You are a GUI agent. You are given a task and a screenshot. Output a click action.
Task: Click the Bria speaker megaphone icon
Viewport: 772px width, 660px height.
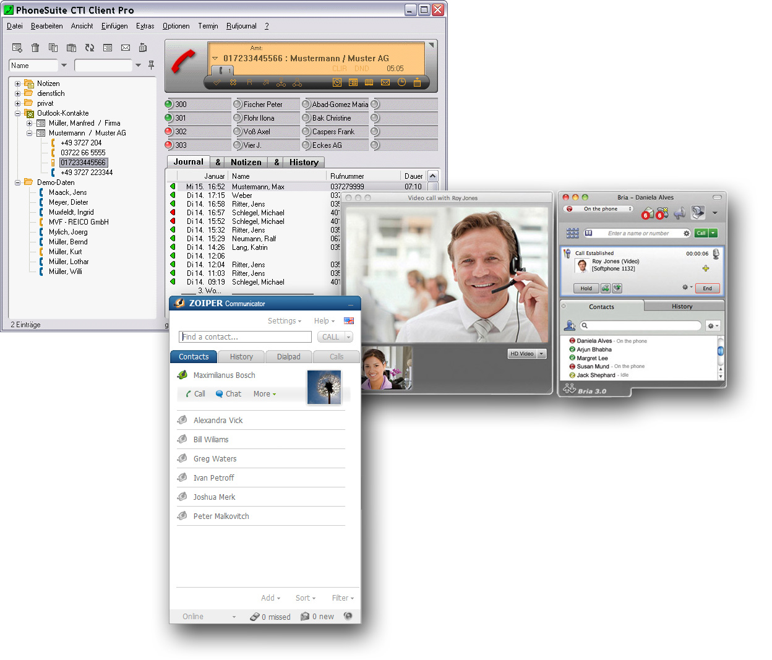click(680, 213)
